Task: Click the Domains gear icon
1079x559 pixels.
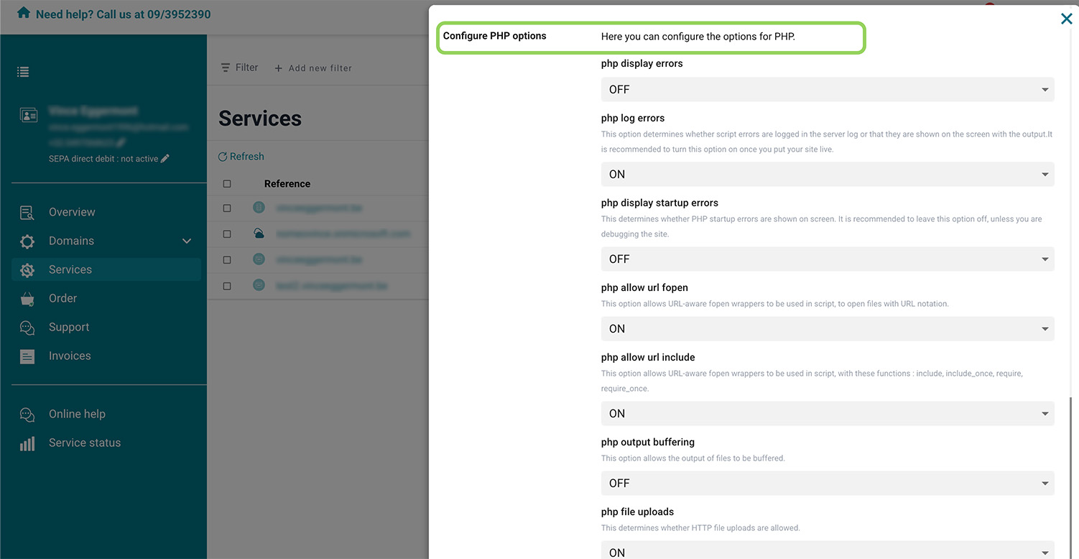Action: pos(27,241)
